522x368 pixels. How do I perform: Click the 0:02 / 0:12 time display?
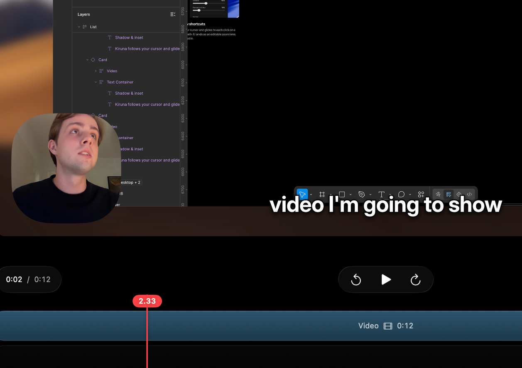point(28,279)
